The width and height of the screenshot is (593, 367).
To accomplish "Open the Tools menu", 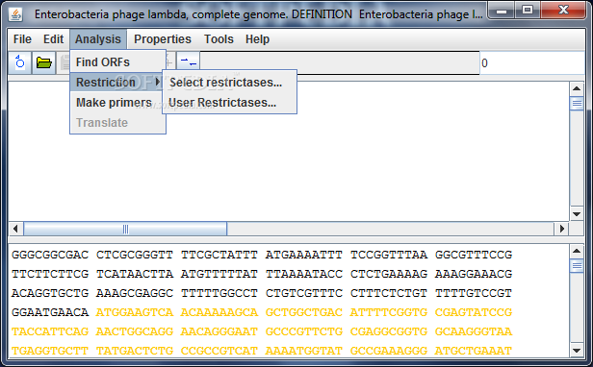I will [x=219, y=39].
